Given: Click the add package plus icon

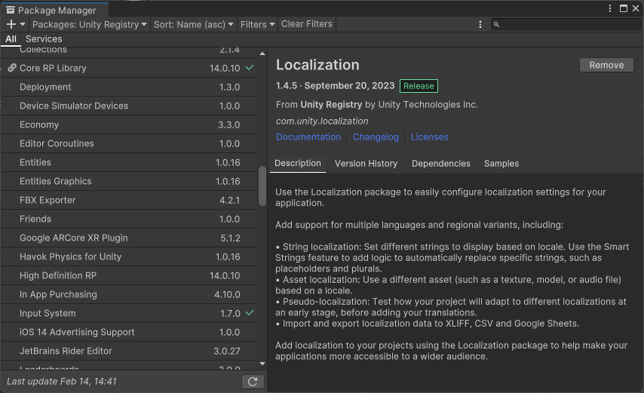Looking at the screenshot, I should pyautogui.click(x=11, y=24).
